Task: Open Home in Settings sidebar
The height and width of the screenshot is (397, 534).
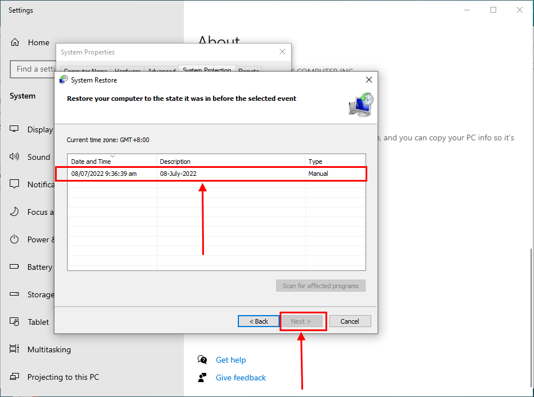Action: [x=38, y=42]
